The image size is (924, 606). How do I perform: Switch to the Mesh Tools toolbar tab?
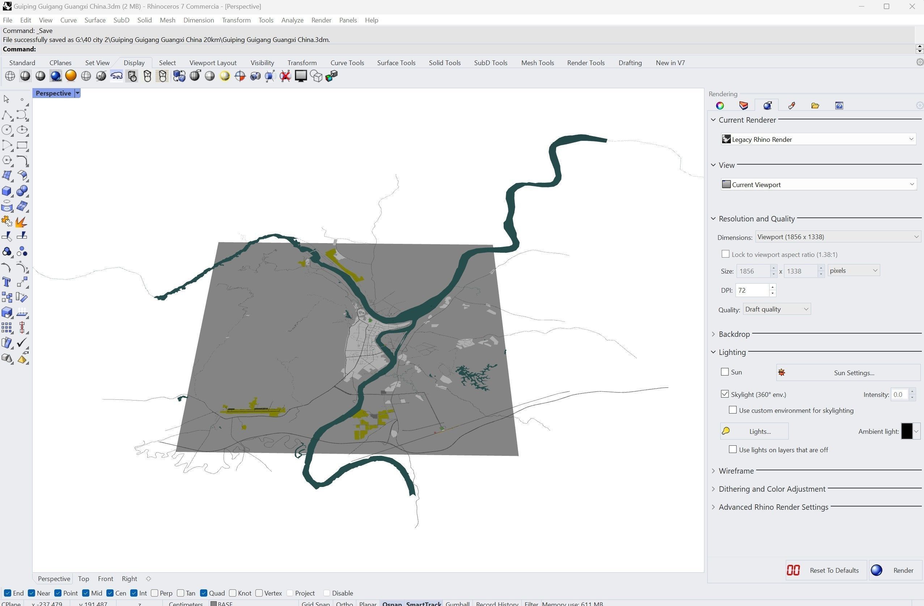[x=537, y=63]
